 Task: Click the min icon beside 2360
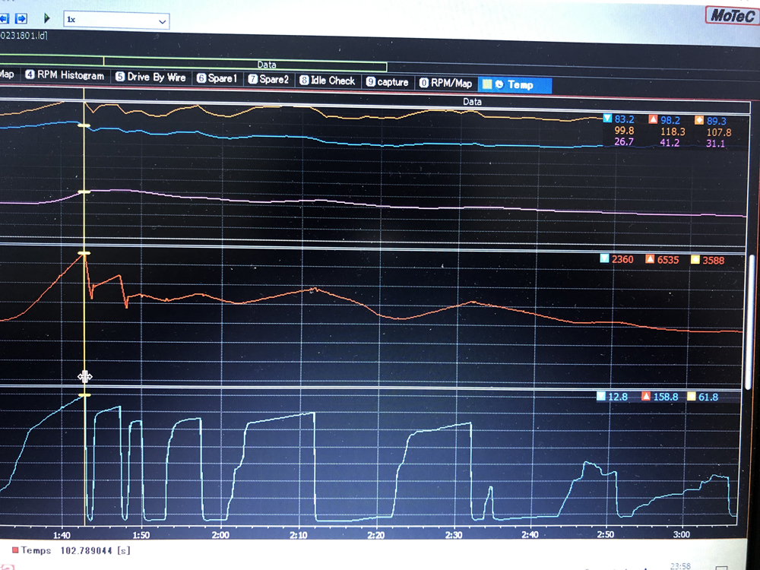tap(604, 258)
